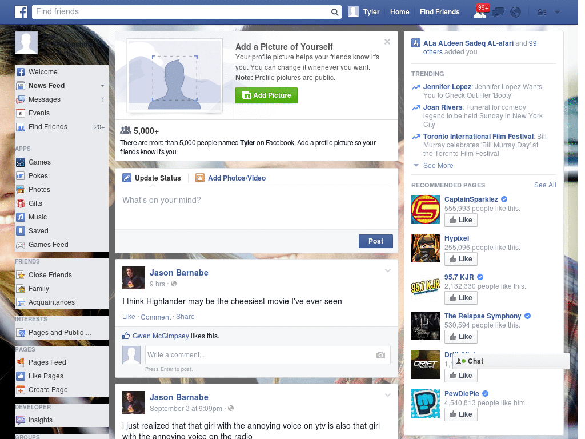585x439 pixels.
Task: Click Acquaintances list icon
Action: [x=21, y=302]
